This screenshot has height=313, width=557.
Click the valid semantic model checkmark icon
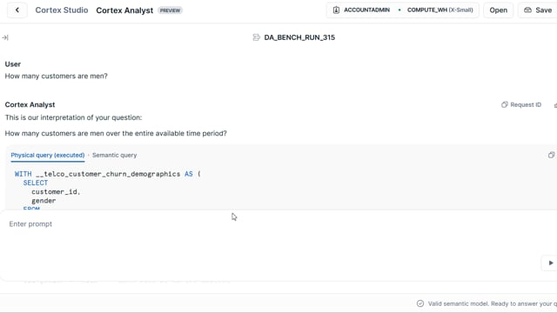[x=420, y=303]
